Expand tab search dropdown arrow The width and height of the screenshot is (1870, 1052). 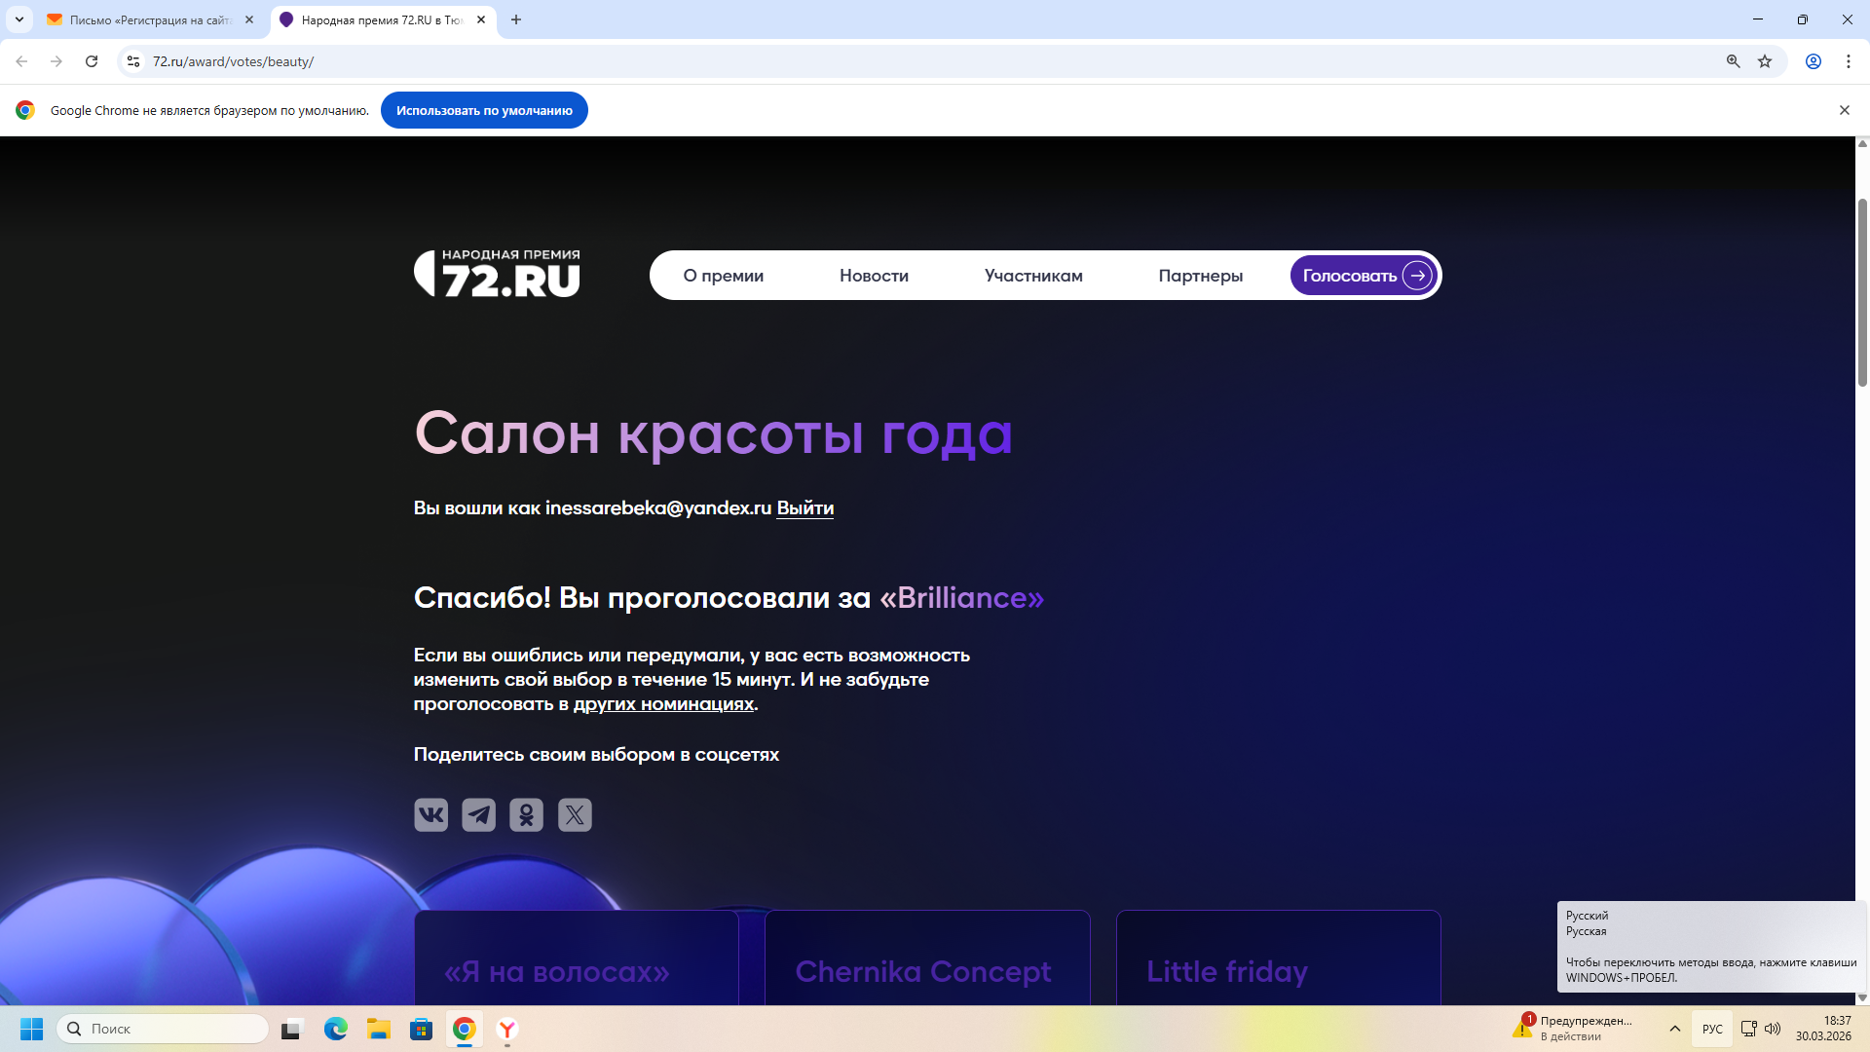coord(19,19)
